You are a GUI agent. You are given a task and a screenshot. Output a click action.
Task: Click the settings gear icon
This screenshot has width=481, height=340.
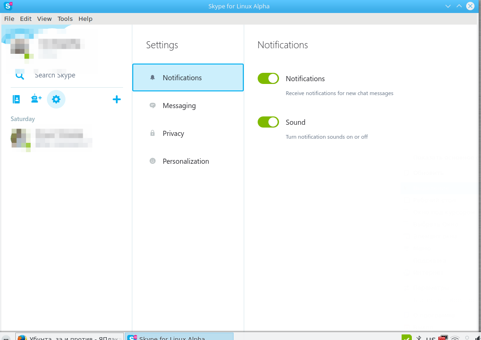click(56, 99)
